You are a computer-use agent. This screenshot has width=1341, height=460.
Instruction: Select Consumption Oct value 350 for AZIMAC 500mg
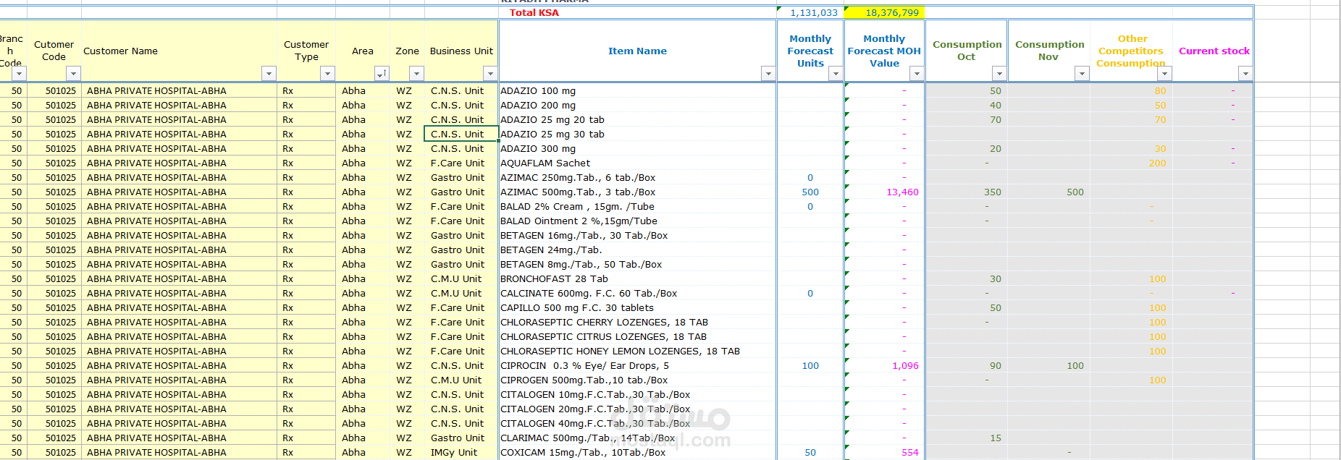coord(967,192)
